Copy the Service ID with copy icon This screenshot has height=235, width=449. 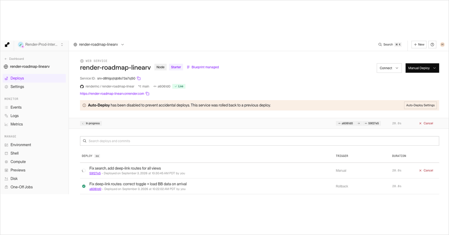tap(139, 78)
